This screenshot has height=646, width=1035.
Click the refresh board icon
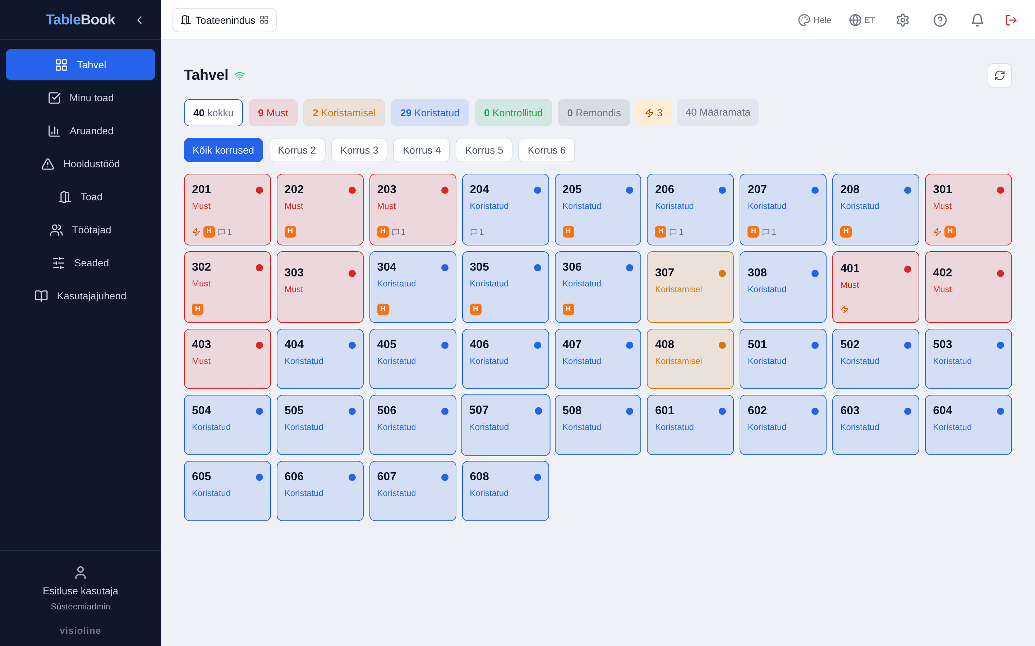point(999,75)
